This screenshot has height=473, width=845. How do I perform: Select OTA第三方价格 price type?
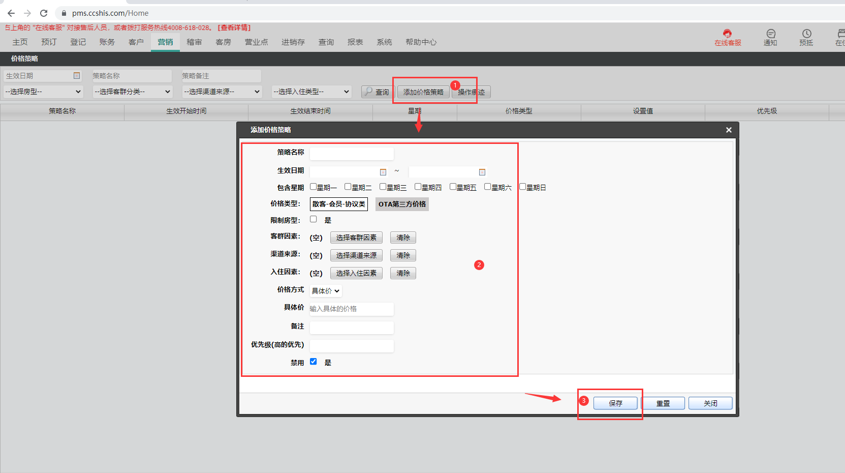[x=402, y=204]
